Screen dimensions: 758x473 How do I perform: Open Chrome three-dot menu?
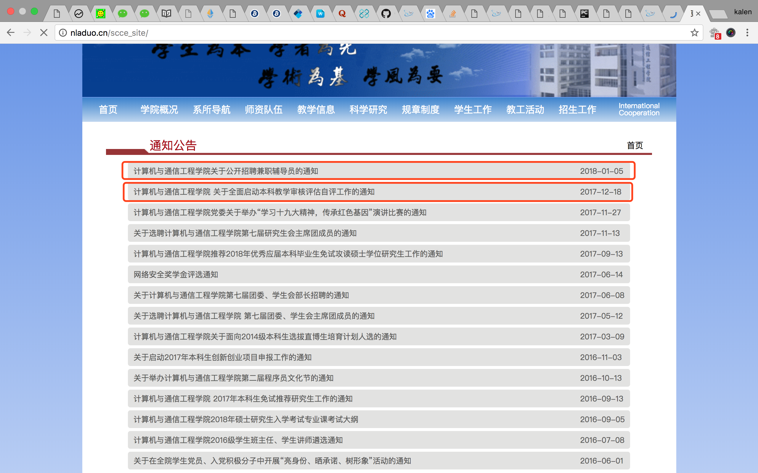(747, 33)
